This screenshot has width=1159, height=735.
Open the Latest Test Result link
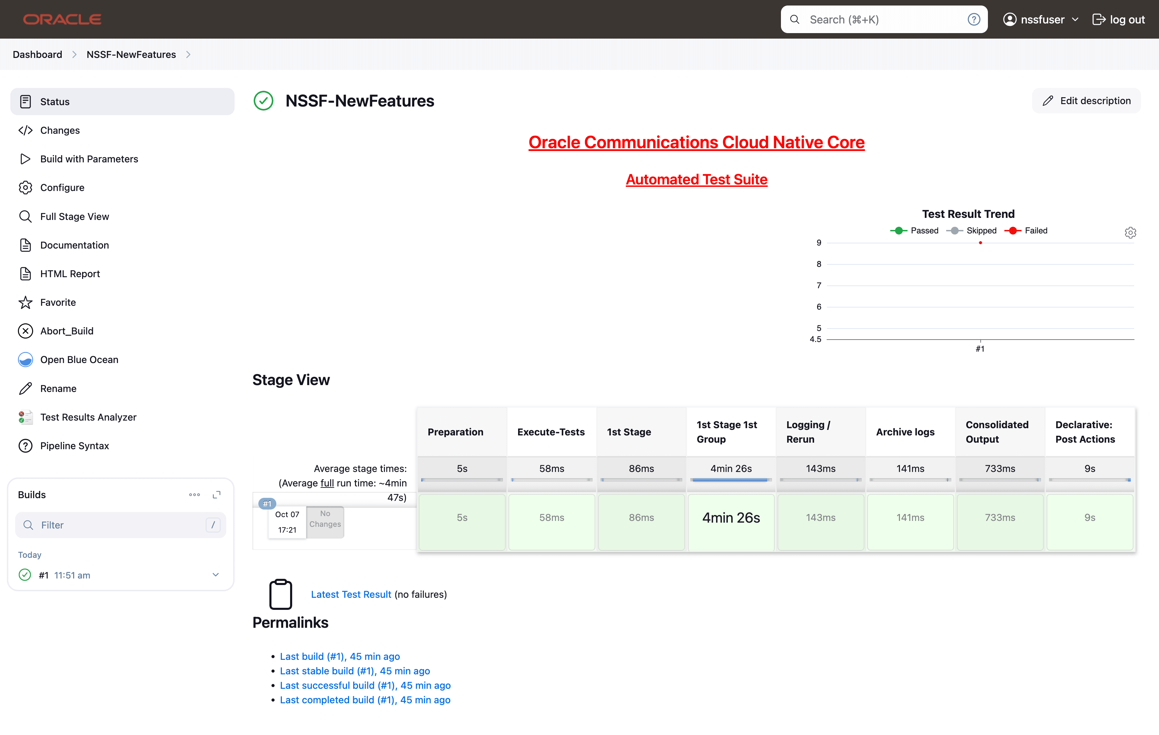[x=351, y=595]
